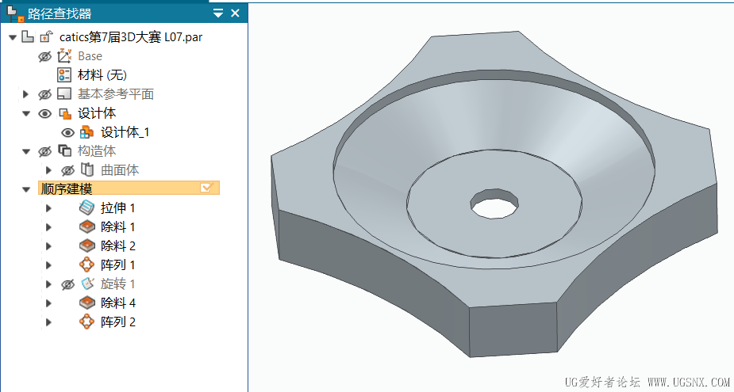Select the 除料 2 feature label
The width and height of the screenshot is (734, 392).
tap(118, 245)
